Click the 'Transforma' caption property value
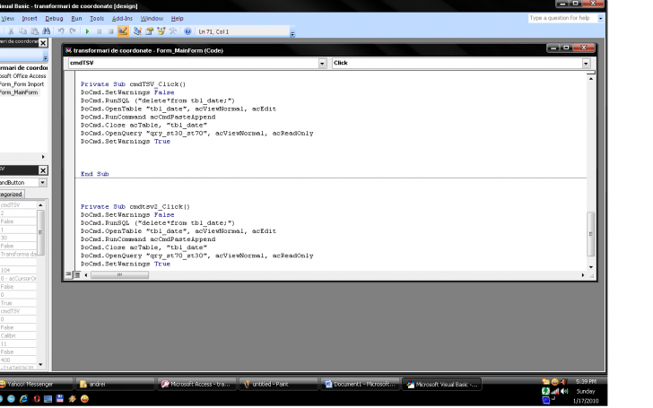The image size is (653, 408). tap(18, 254)
